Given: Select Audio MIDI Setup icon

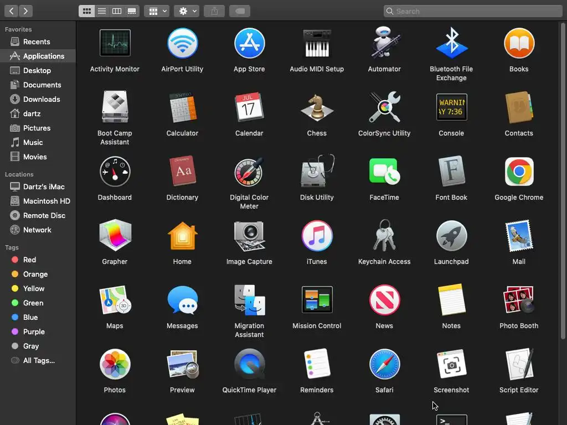Looking at the screenshot, I should click(x=317, y=43).
